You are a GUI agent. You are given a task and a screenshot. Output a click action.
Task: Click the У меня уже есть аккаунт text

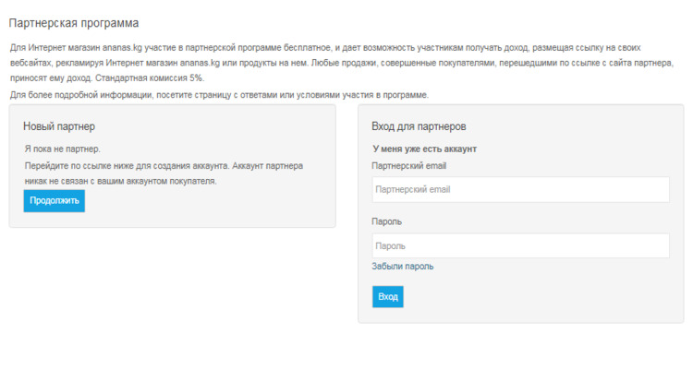coord(424,149)
